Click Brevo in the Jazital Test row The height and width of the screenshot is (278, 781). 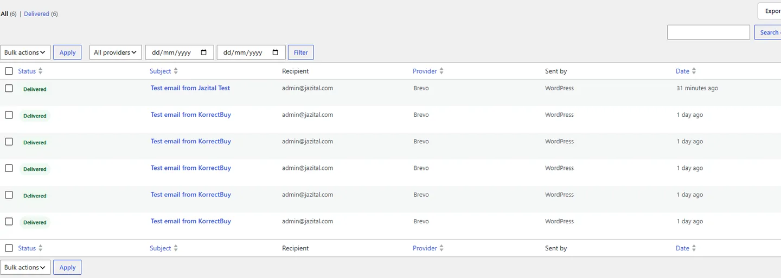point(421,88)
